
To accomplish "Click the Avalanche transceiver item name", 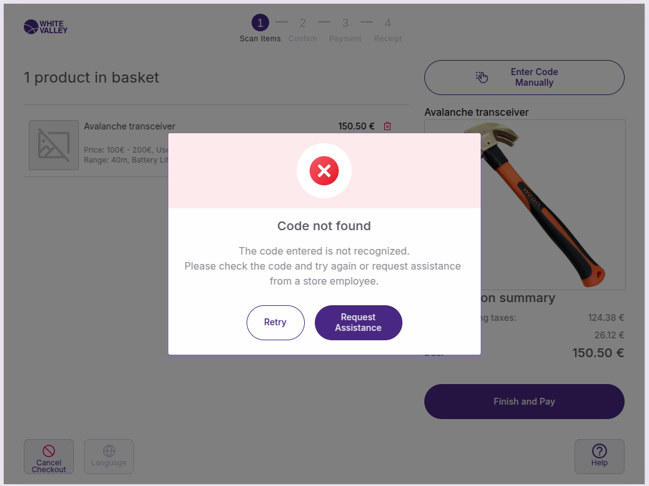I will coord(130,126).
